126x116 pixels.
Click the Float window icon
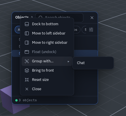[27, 52]
